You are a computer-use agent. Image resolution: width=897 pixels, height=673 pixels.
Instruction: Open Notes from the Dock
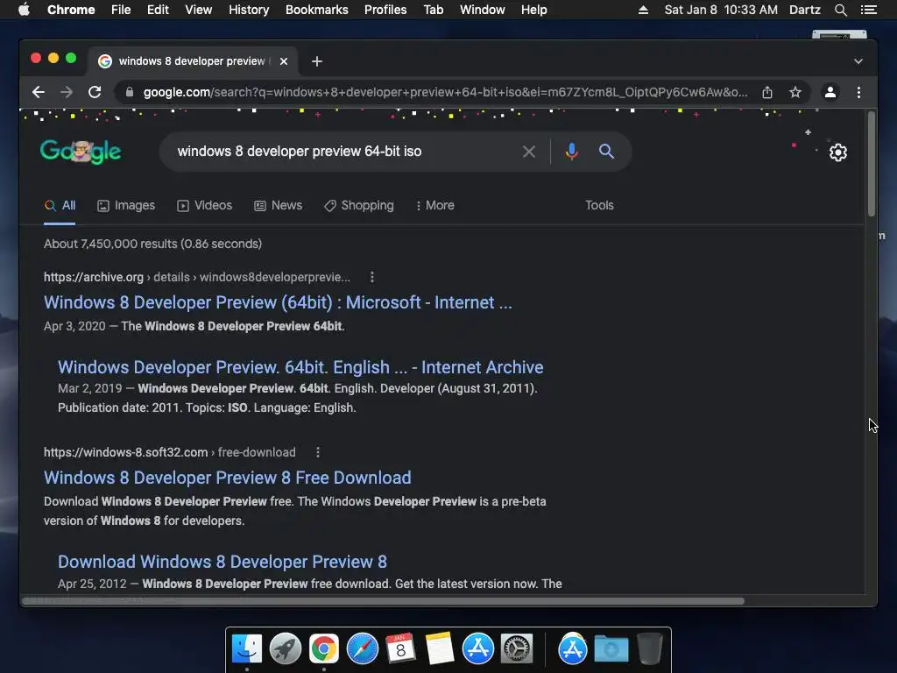tap(440, 649)
